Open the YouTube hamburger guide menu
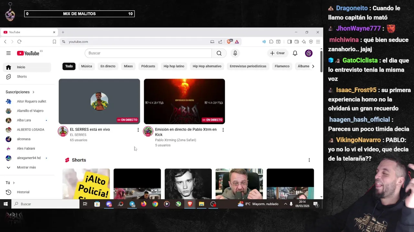Screen dimensions: 414x232 click(x=8, y=53)
